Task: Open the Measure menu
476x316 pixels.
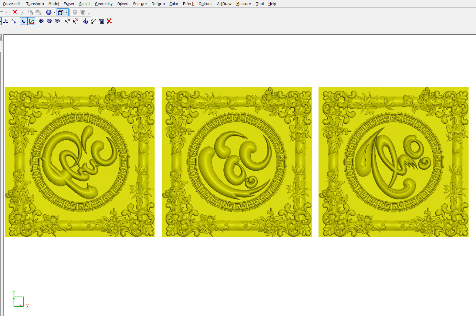Action: pyautogui.click(x=243, y=4)
